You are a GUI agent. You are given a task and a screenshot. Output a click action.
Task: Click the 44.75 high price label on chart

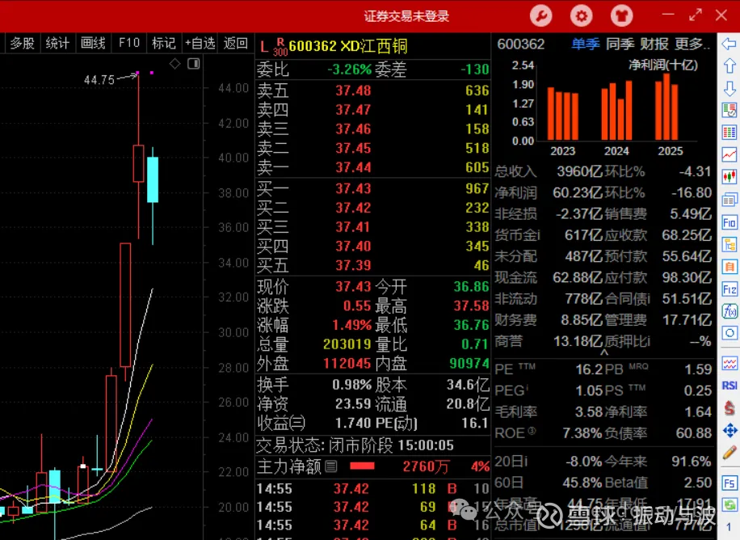pyautogui.click(x=99, y=80)
